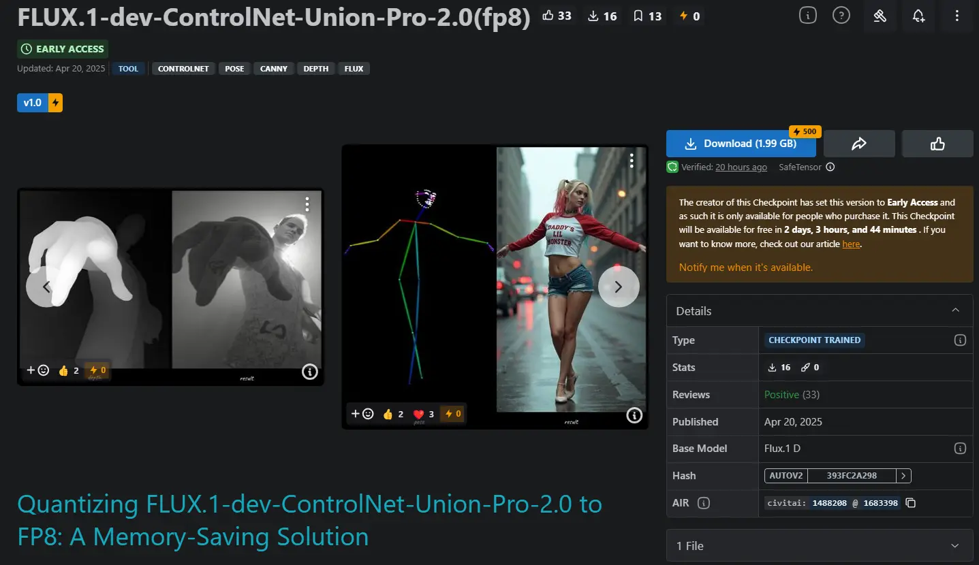The width and height of the screenshot is (979, 565).
Task: Expand the AUTOV2 hash chevron
Action: tap(903, 475)
